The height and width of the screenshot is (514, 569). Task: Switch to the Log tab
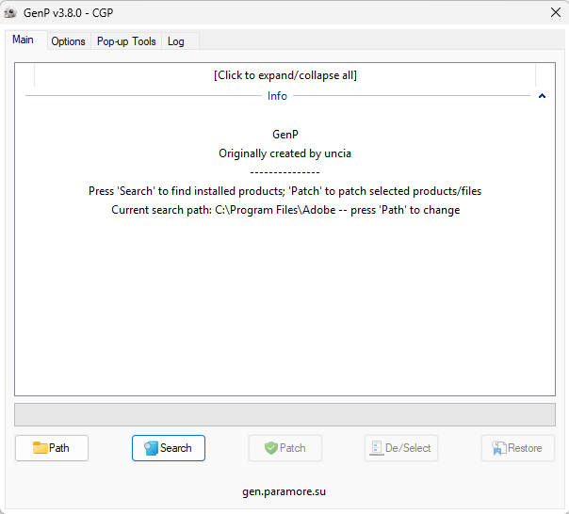[176, 41]
